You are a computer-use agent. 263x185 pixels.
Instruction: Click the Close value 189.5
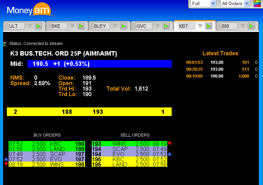click(89, 78)
